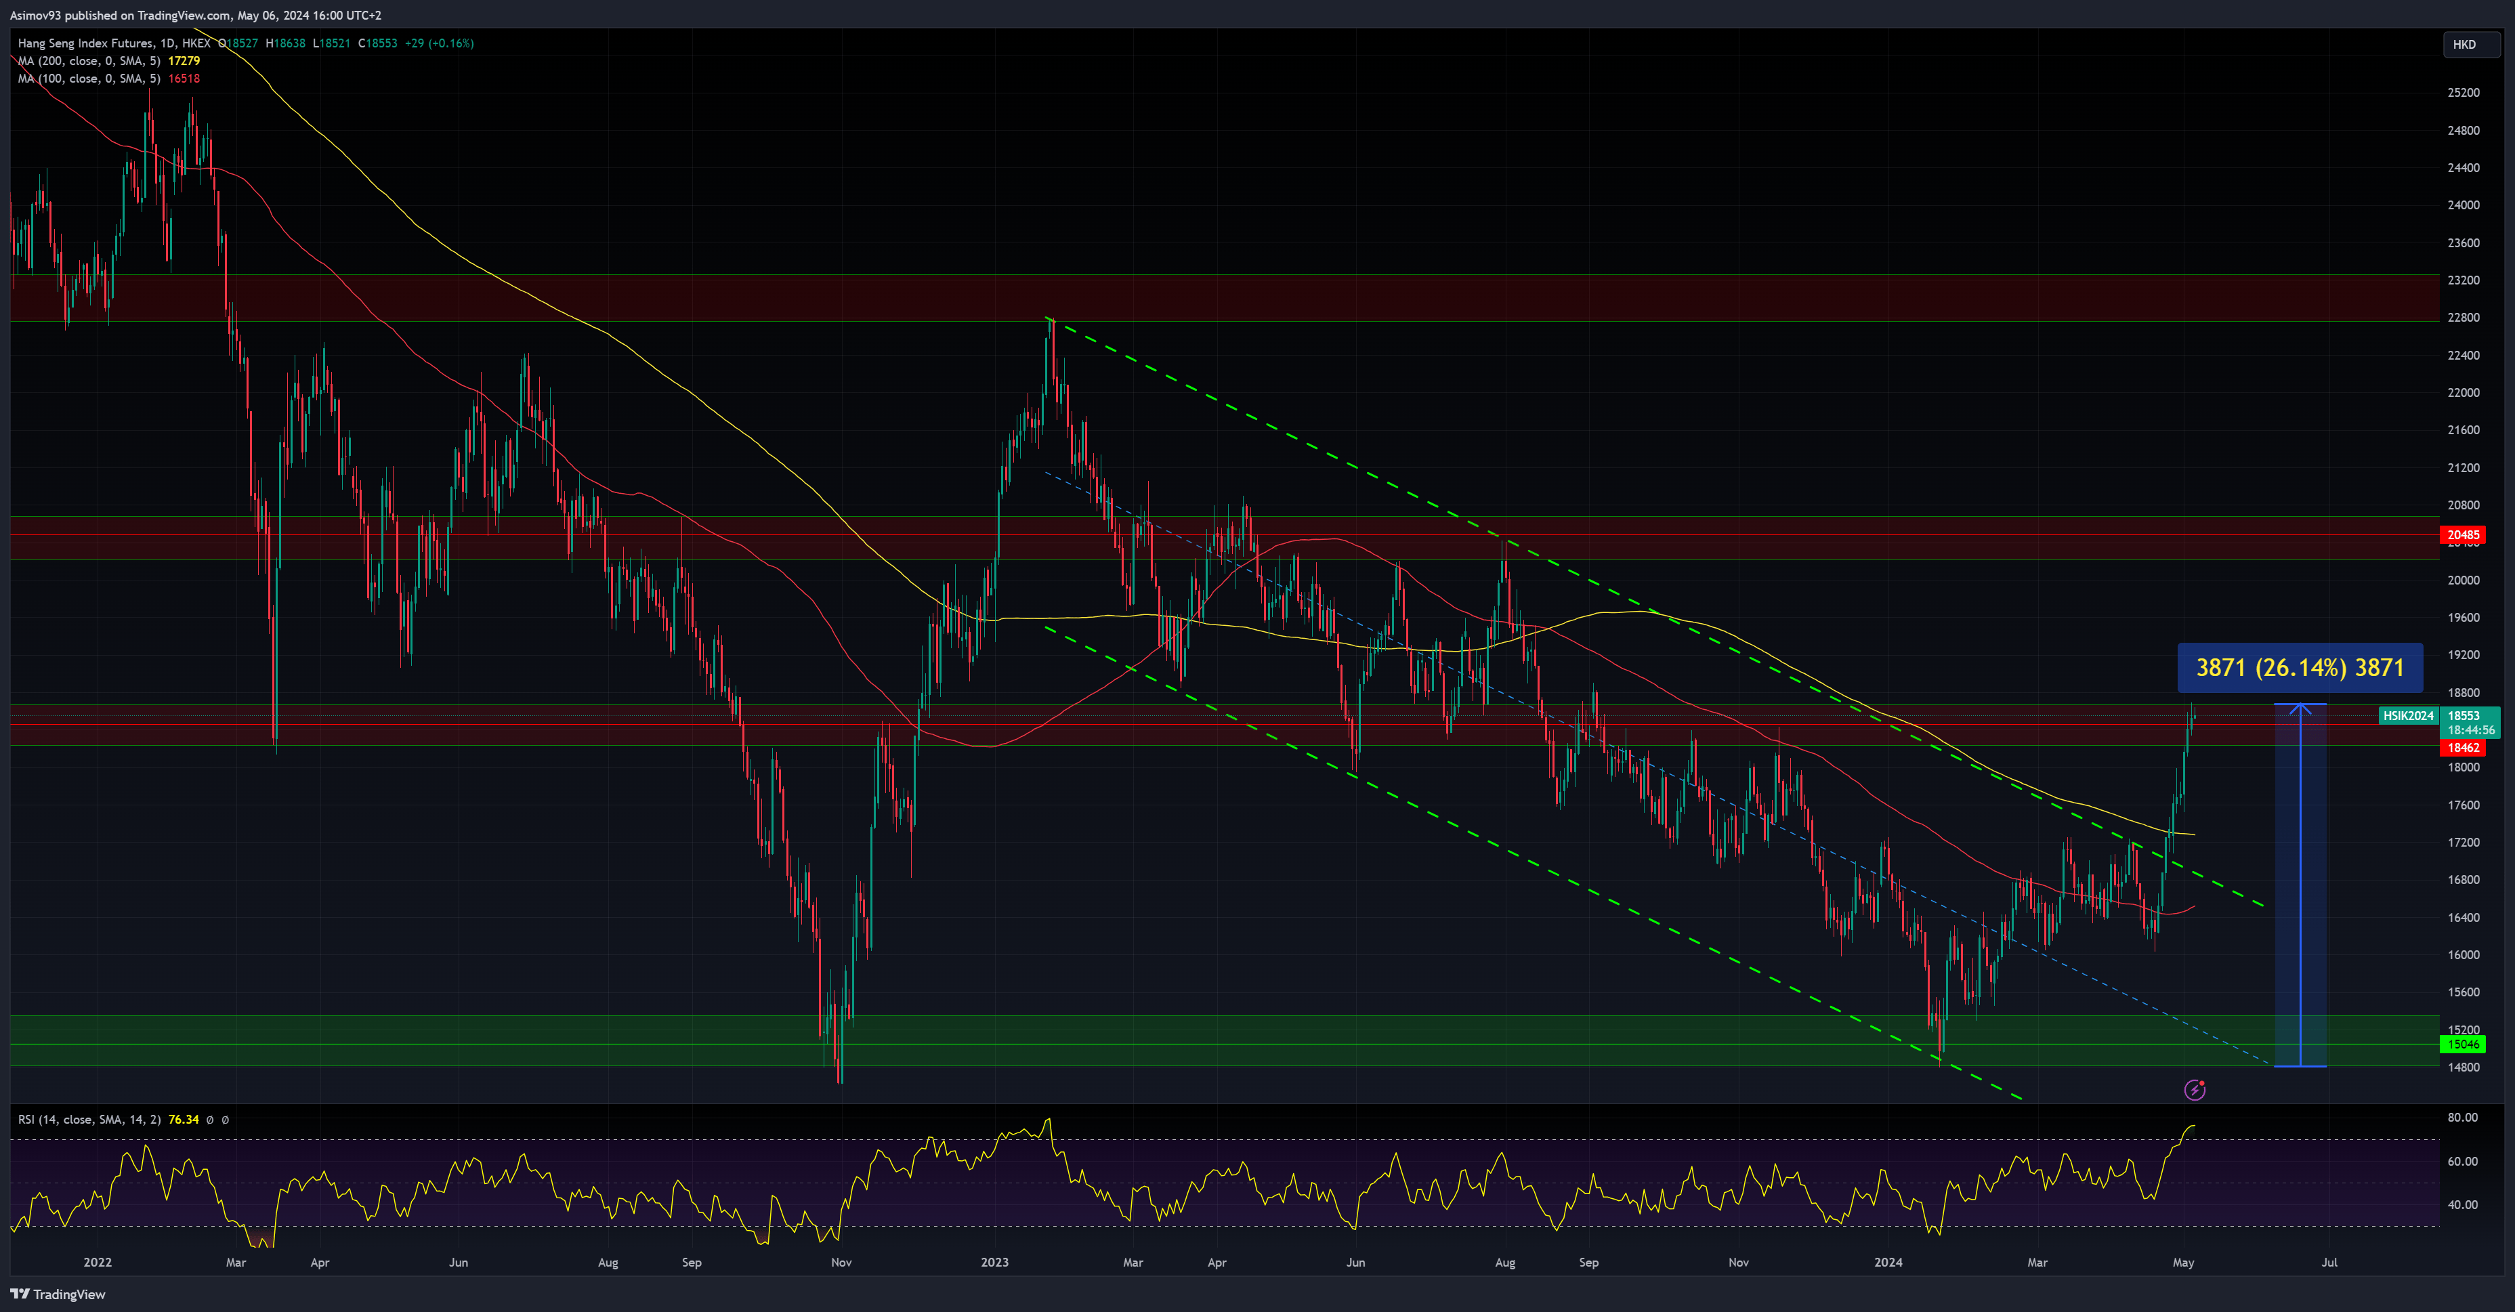The width and height of the screenshot is (2515, 1312).
Task: Click the 80.00 RSI axis label
Action: click(x=2462, y=1118)
